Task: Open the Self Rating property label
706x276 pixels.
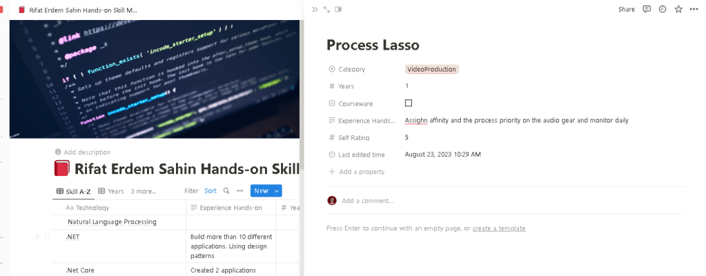Action: [349, 138]
